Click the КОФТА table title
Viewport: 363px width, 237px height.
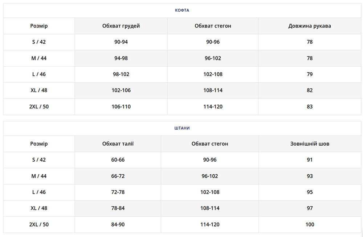tap(182, 10)
